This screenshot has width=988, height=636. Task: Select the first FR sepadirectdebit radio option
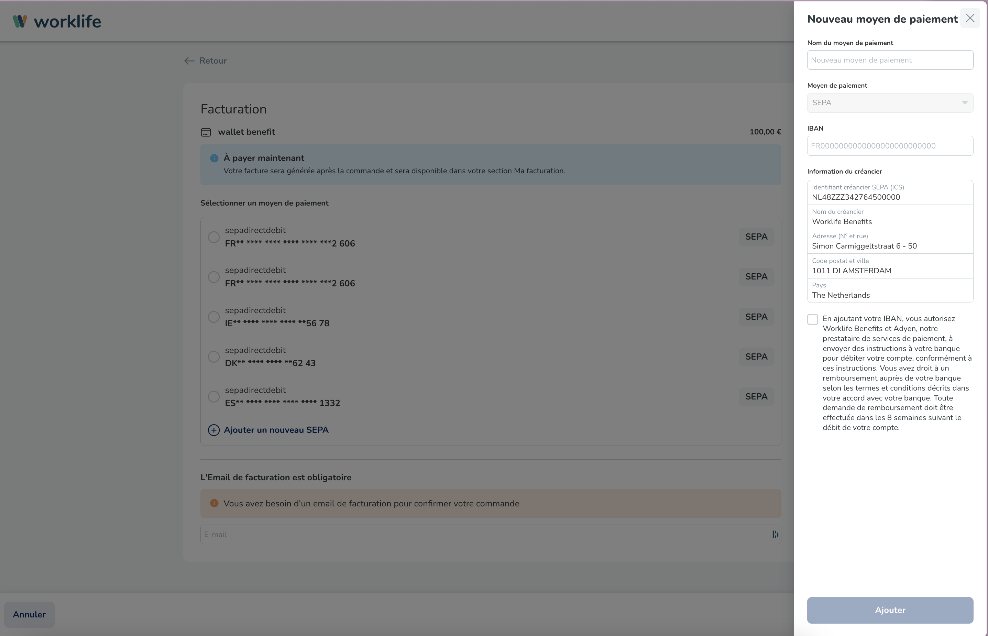(213, 237)
